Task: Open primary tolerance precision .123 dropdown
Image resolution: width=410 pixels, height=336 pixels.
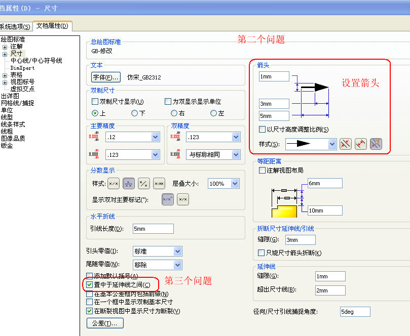Action: click(133, 154)
